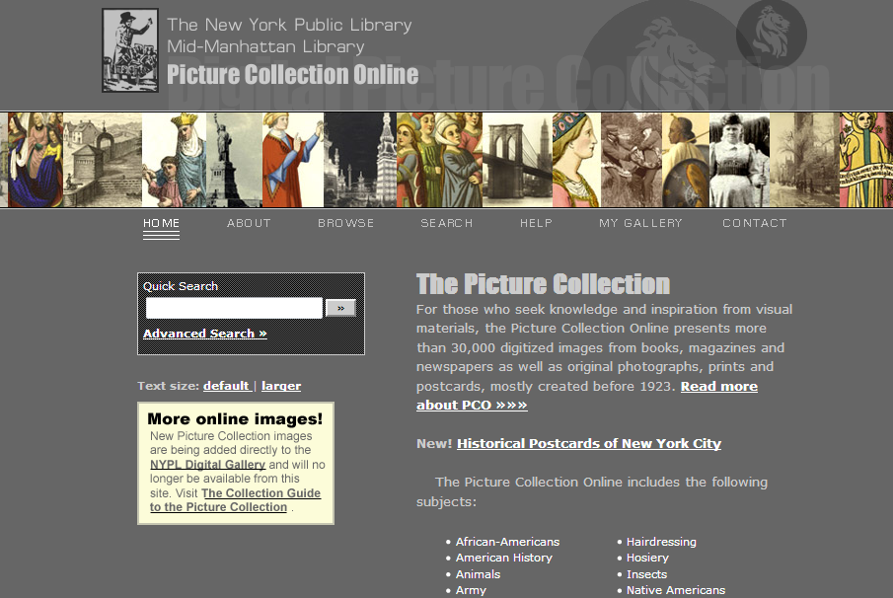Click 'Mid-Manhattan Library' header text
Viewport: 893px width, 598px height.
pos(265,46)
